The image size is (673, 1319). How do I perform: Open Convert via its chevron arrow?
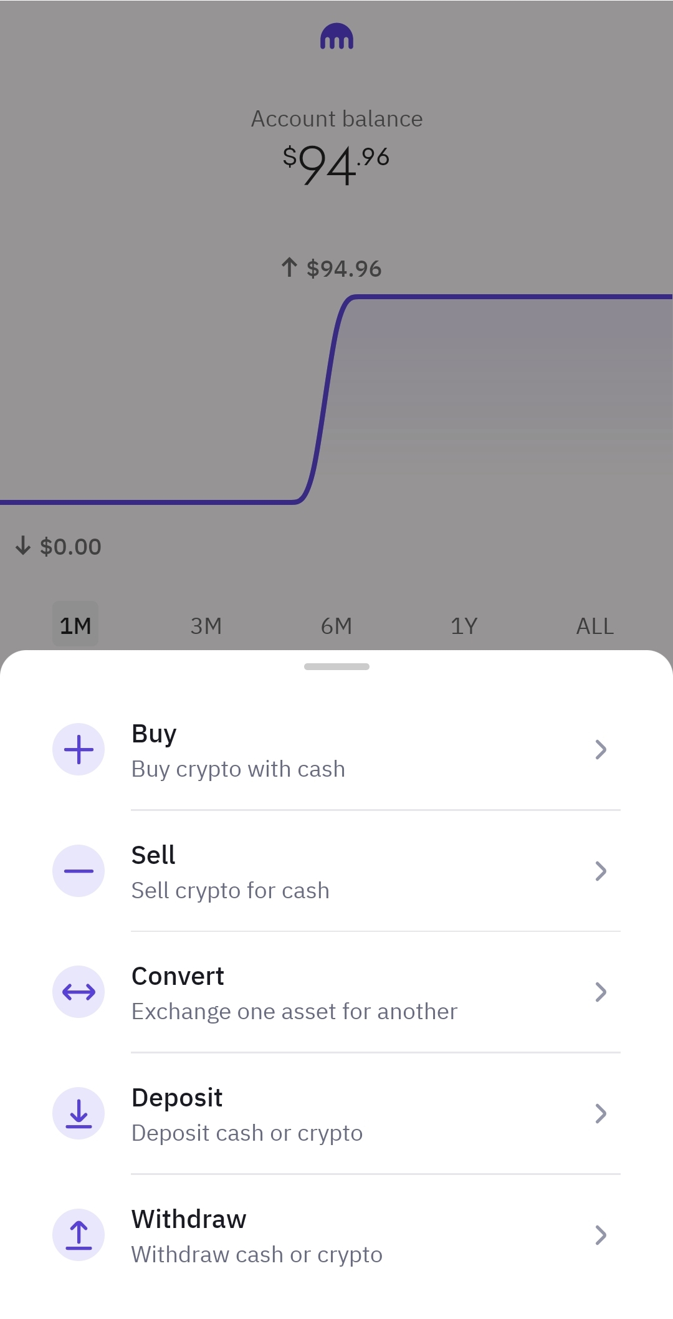(601, 992)
